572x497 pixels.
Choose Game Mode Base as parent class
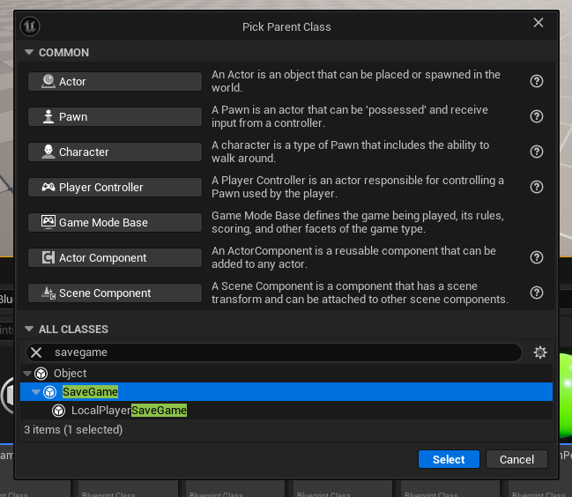[115, 222]
